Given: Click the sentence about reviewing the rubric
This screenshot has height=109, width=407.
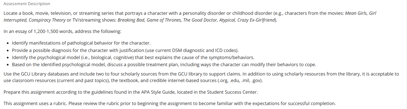Looking at the screenshot, I should pos(170,103).
